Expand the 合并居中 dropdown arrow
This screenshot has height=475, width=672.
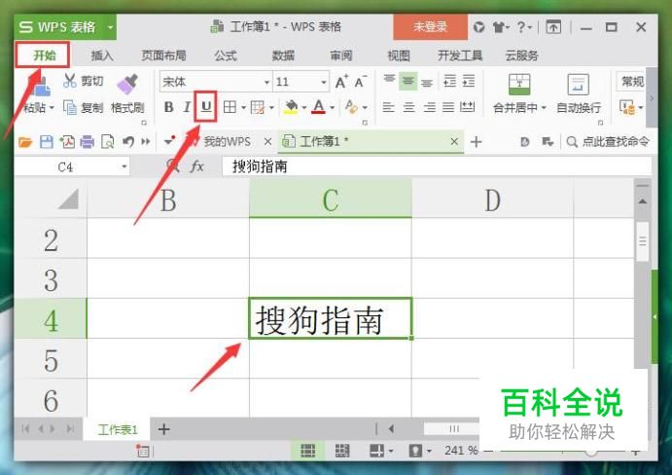(x=544, y=108)
